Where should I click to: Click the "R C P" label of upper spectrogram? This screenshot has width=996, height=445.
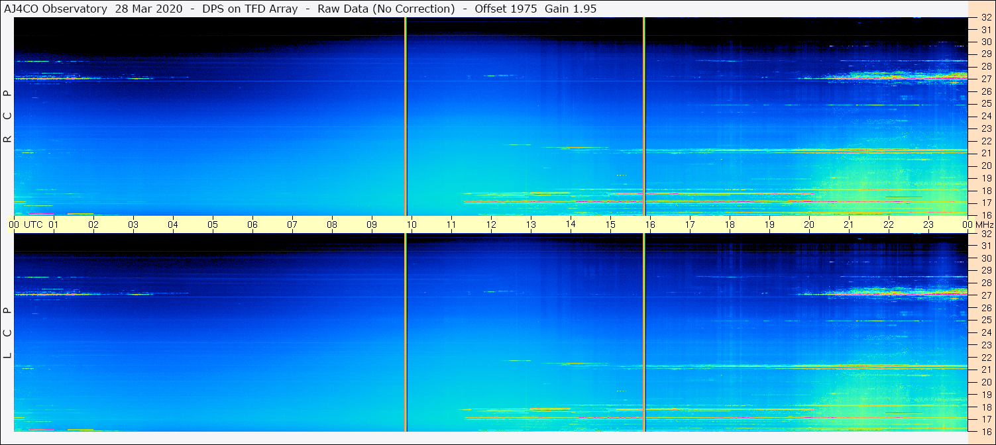pos(8,117)
